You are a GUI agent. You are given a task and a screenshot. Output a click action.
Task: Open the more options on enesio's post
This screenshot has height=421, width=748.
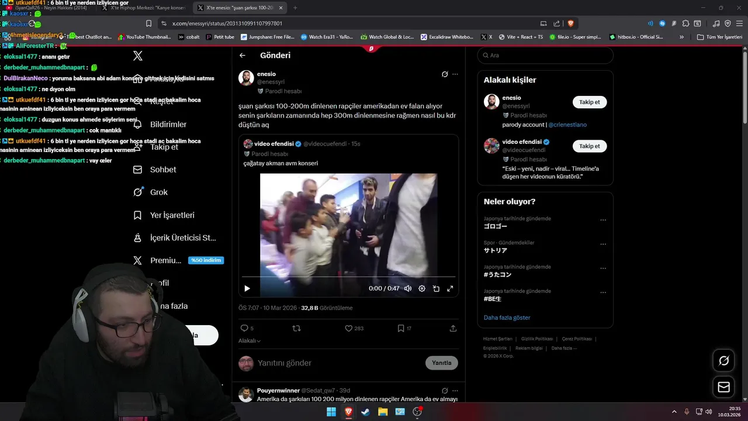tap(455, 74)
